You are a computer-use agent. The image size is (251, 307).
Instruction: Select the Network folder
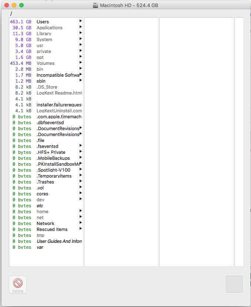[46, 224]
